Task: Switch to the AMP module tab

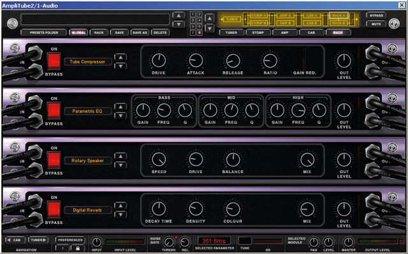Action: (285, 32)
